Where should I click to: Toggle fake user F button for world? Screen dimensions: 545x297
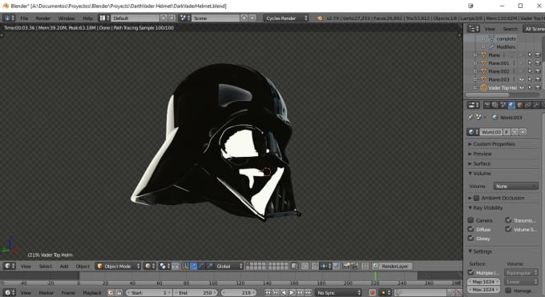[507, 132]
